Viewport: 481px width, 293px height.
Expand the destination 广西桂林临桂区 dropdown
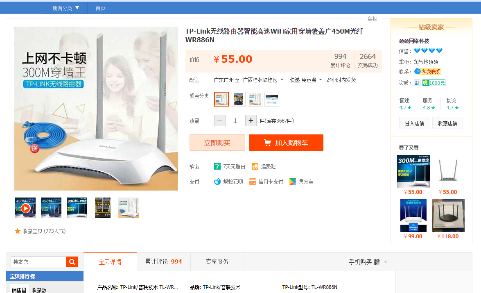point(263,80)
